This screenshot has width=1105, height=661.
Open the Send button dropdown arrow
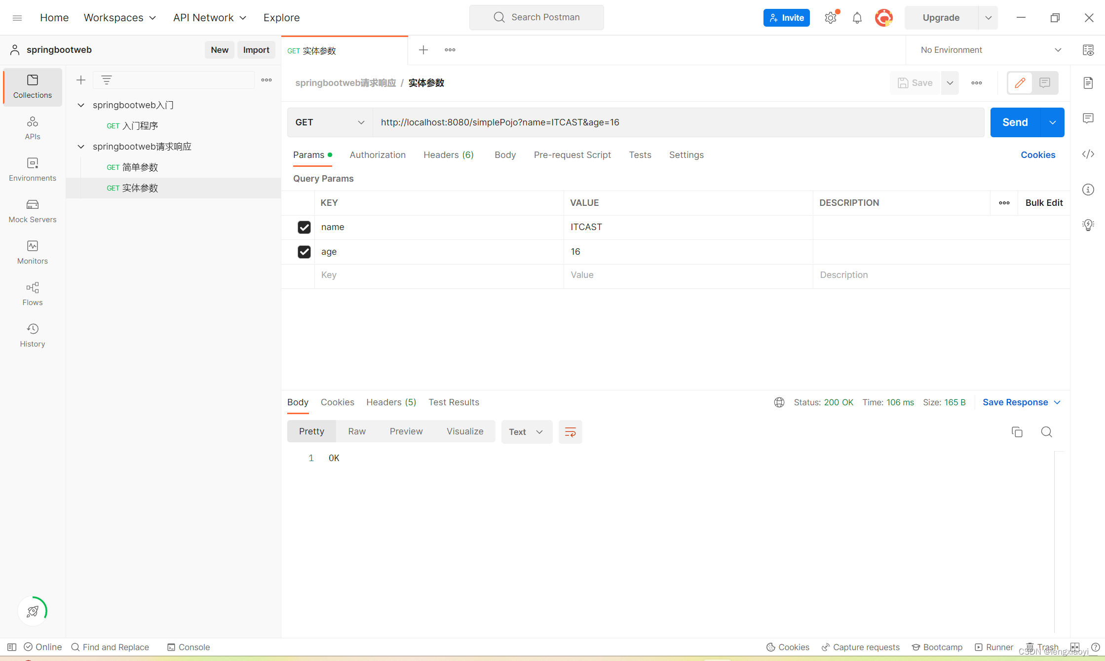(x=1053, y=122)
